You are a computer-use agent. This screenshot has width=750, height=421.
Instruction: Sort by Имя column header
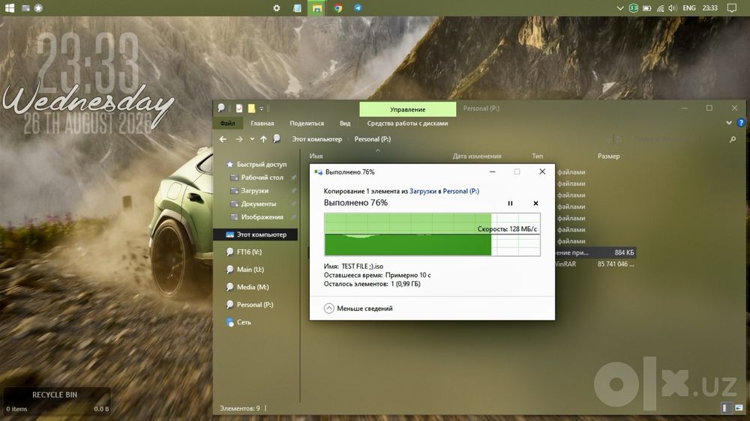click(316, 157)
